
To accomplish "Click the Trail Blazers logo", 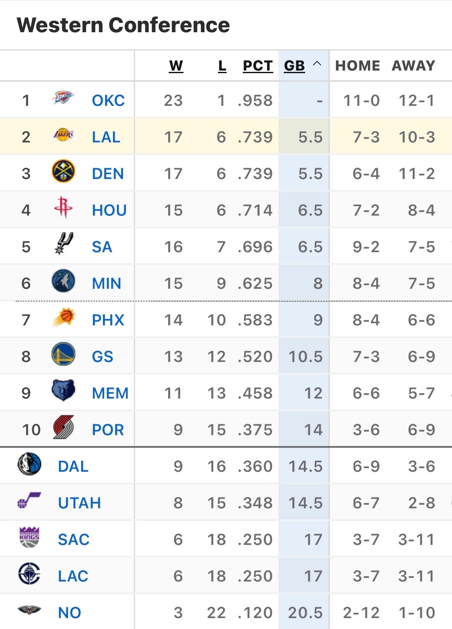I will [63, 427].
